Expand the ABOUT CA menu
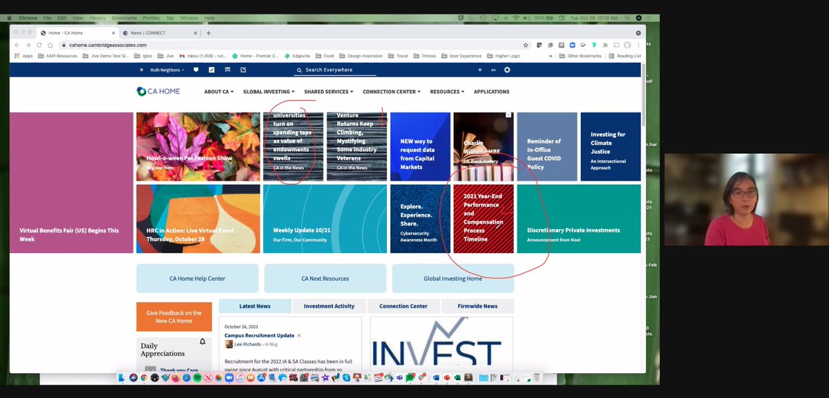Image resolution: width=829 pixels, height=398 pixels. [219, 91]
